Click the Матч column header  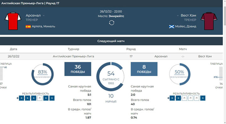pos(183,49)
